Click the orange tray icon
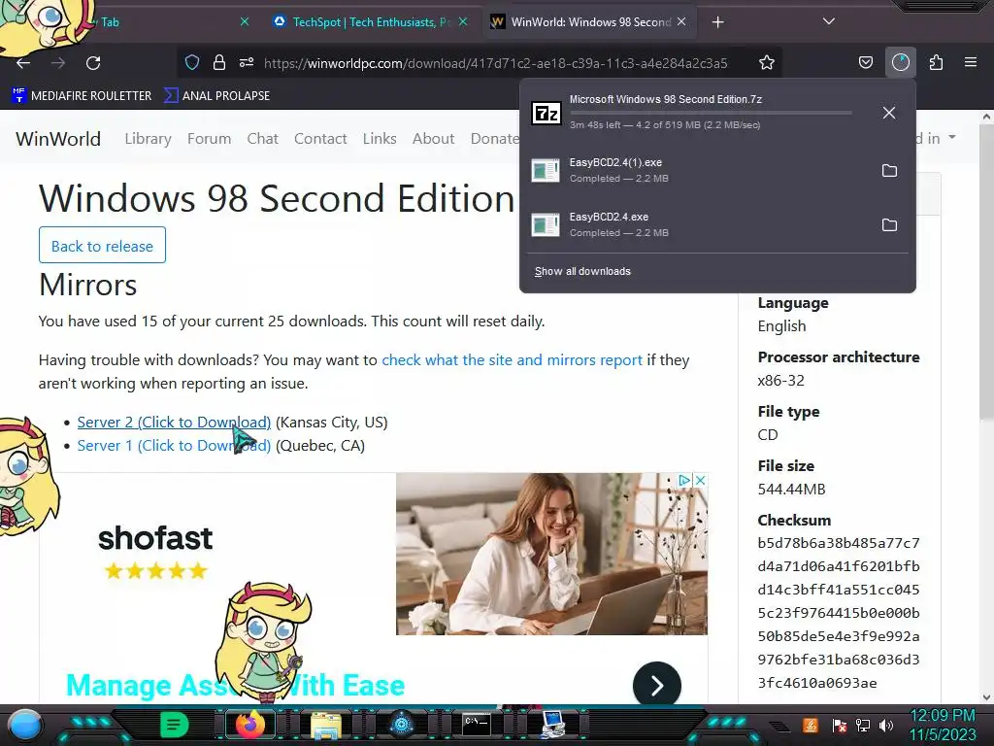Image resolution: width=994 pixels, height=746 pixels. point(810,725)
